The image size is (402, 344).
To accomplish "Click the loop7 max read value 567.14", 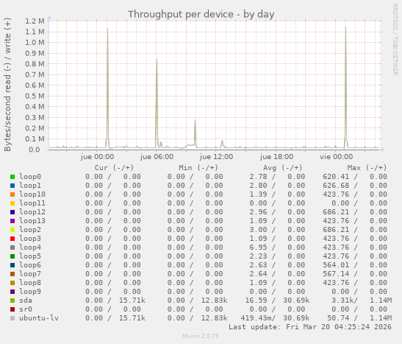I will point(336,273).
